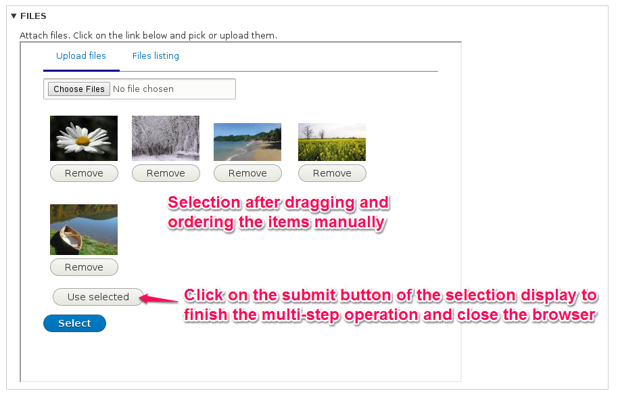Select the snowy forest thumbnail

click(166, 138)
